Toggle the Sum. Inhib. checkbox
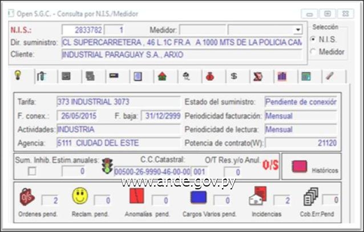Viewport: 364px width, 232px height. pos(32,171)
